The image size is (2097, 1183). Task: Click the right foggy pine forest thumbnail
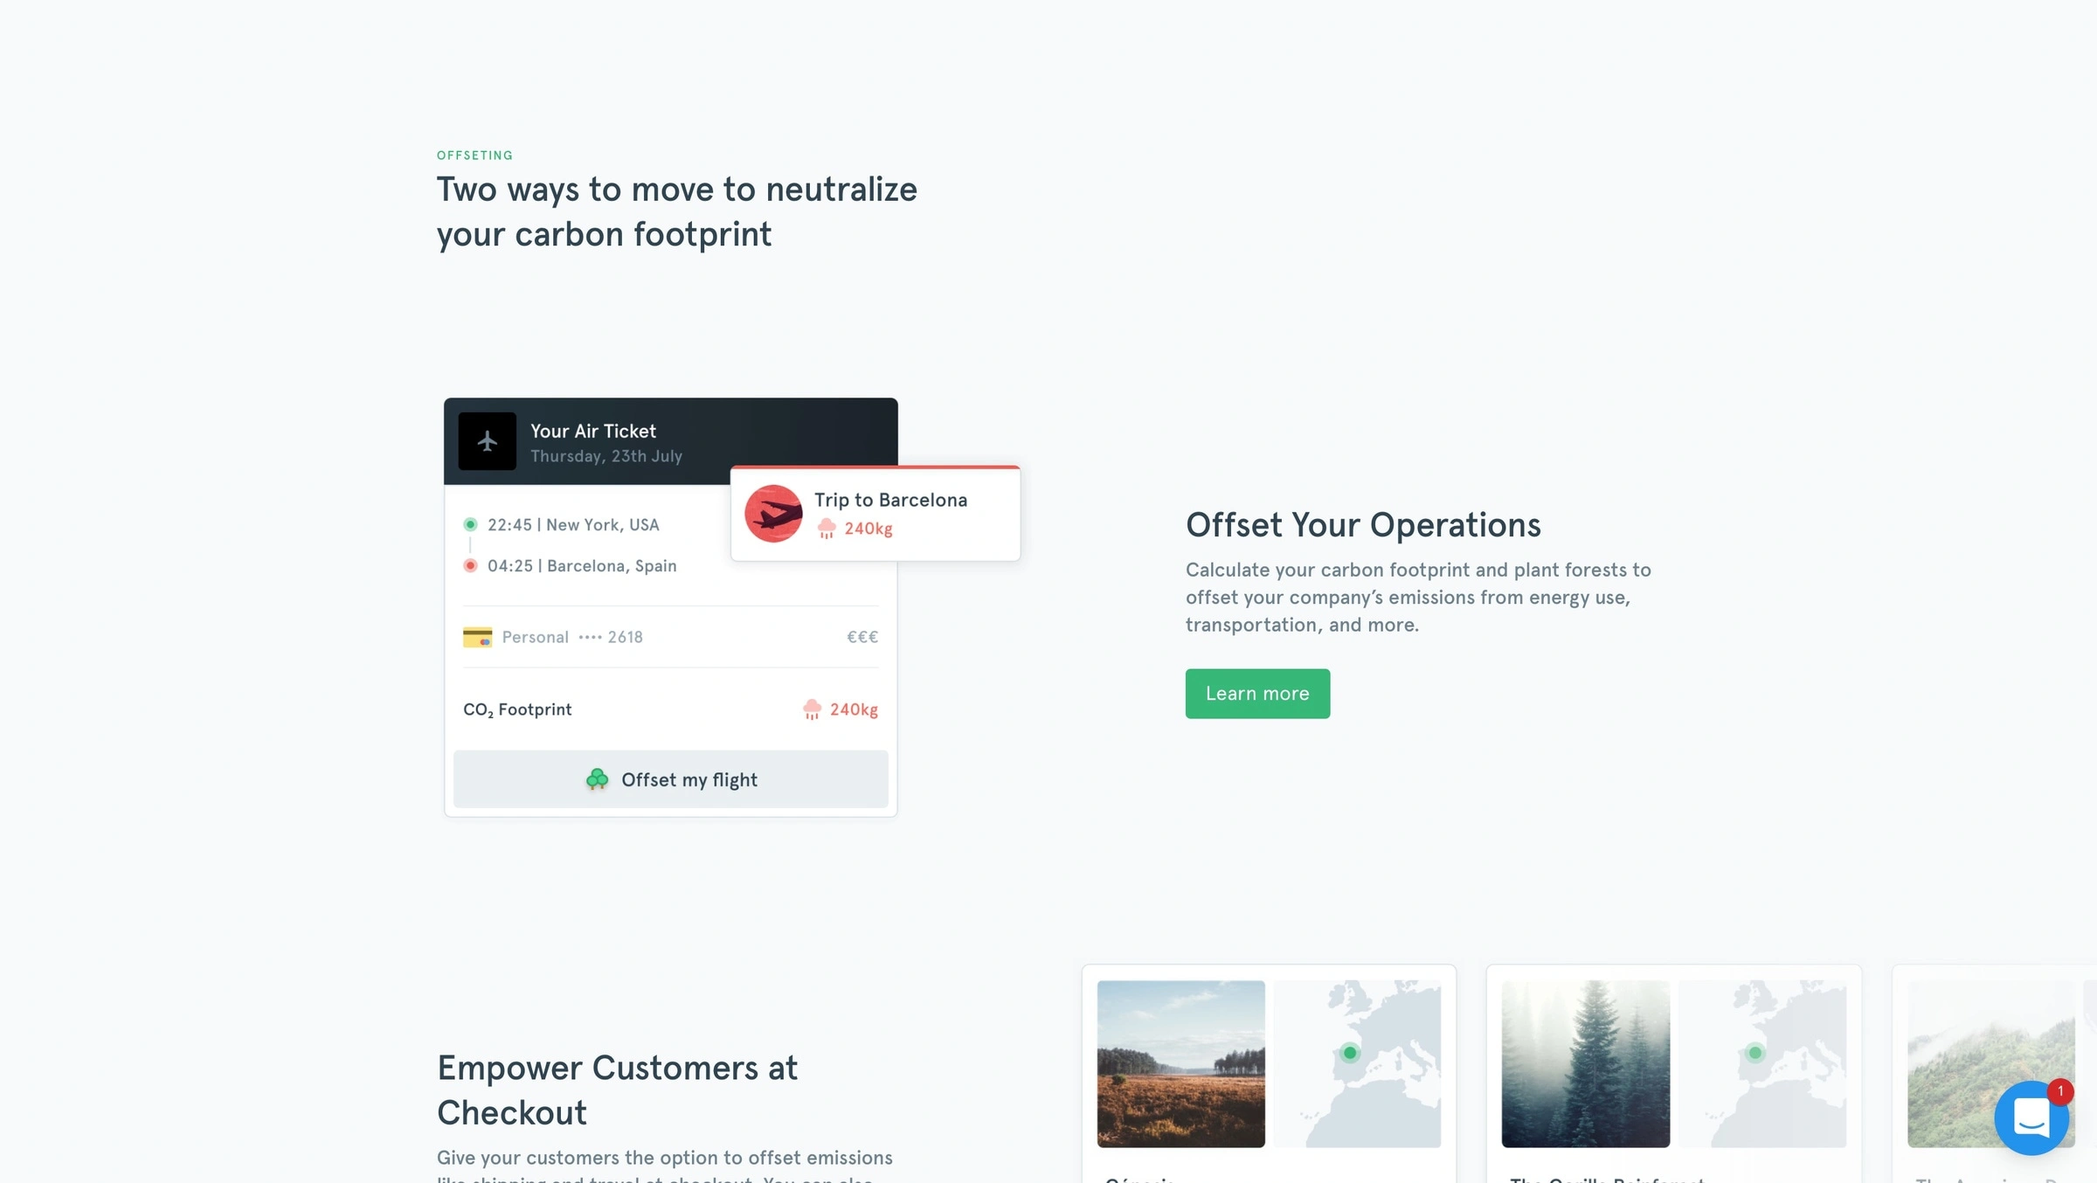(1584, 1062)
